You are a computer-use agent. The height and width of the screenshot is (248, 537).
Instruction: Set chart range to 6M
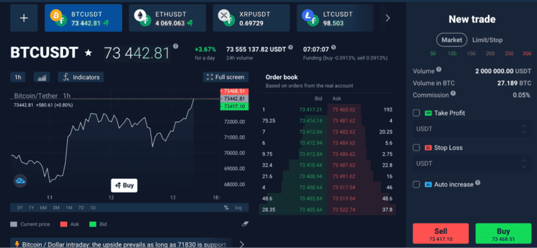43,208
